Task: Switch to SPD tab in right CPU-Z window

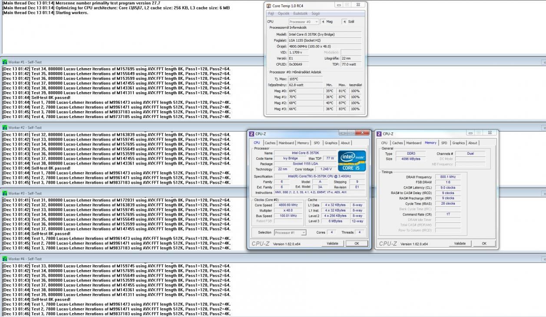Action: [444, 143]
